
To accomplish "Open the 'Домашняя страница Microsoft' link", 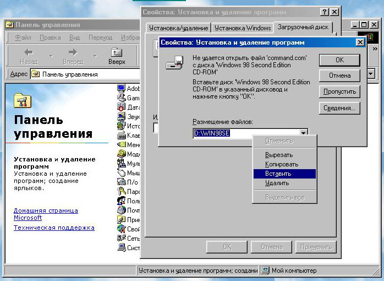I will (x=46, y=214).
